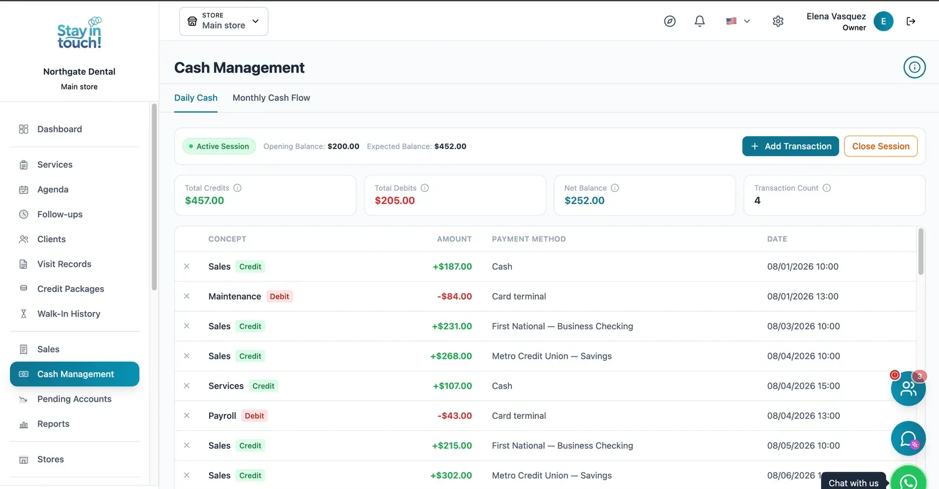Open the compass explore icon in header
The image size is (939, 489).
click(x=670, y=21)
